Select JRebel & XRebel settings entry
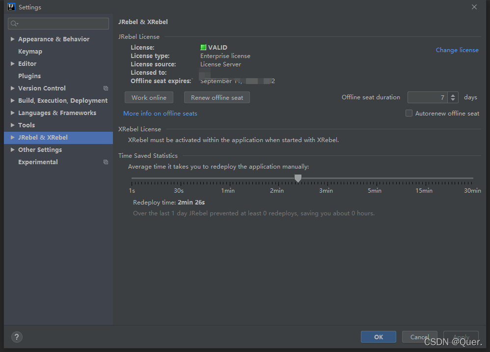Image resolution: width=490 pixels, height=352 pixels. pos(58,138)
